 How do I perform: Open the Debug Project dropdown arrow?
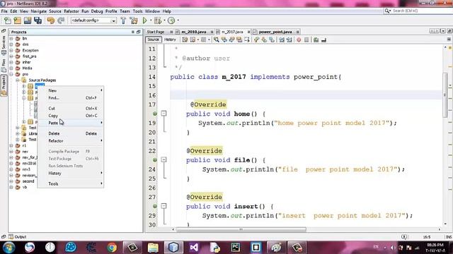(164, 20)
